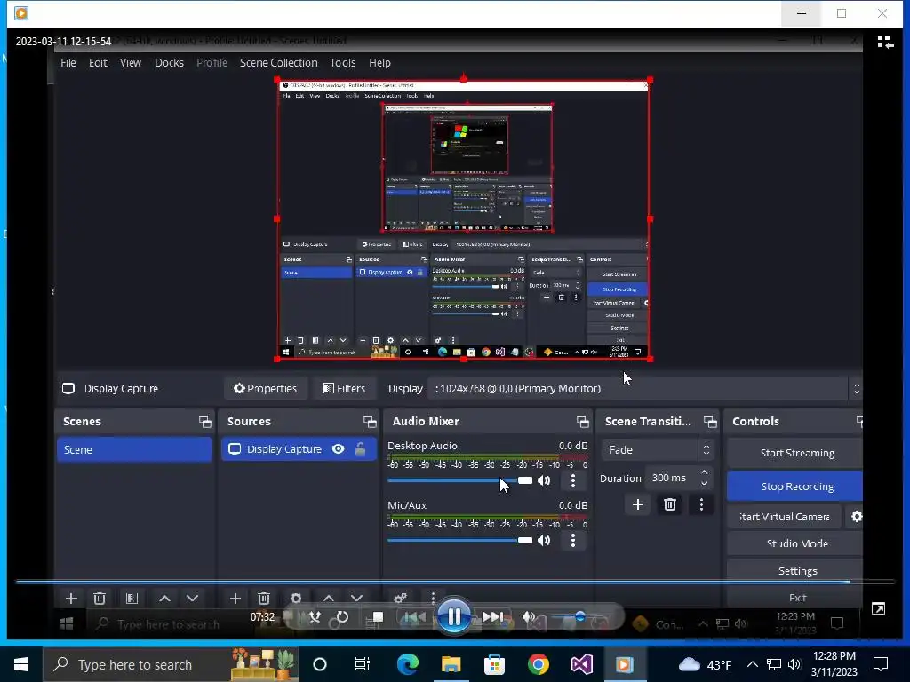
Task: Select the Scene entry in Scenes list
Action: point(134,449)
